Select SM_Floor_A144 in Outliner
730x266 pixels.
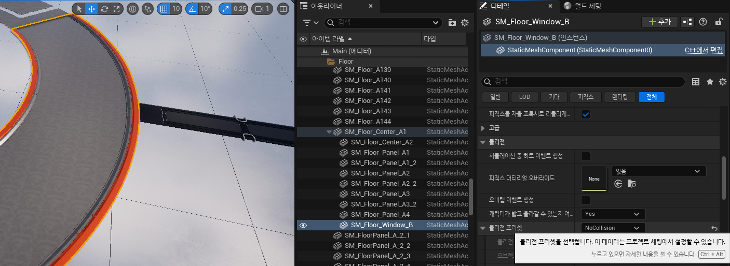[383, 122]
